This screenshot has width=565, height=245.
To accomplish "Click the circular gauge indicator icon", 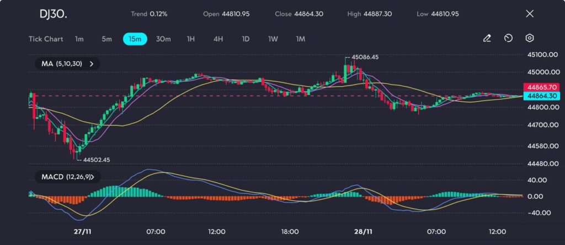I will pyautogui.click(x=508, y=39).
